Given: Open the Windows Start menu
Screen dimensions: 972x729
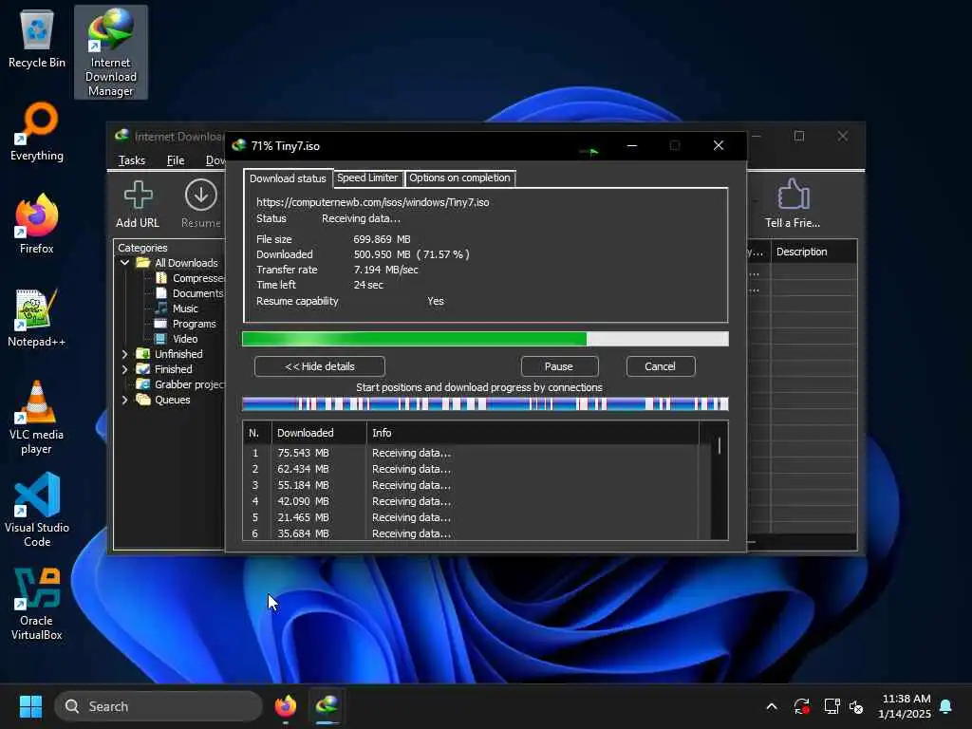Looking at the screenshot, I should point(30,706).
